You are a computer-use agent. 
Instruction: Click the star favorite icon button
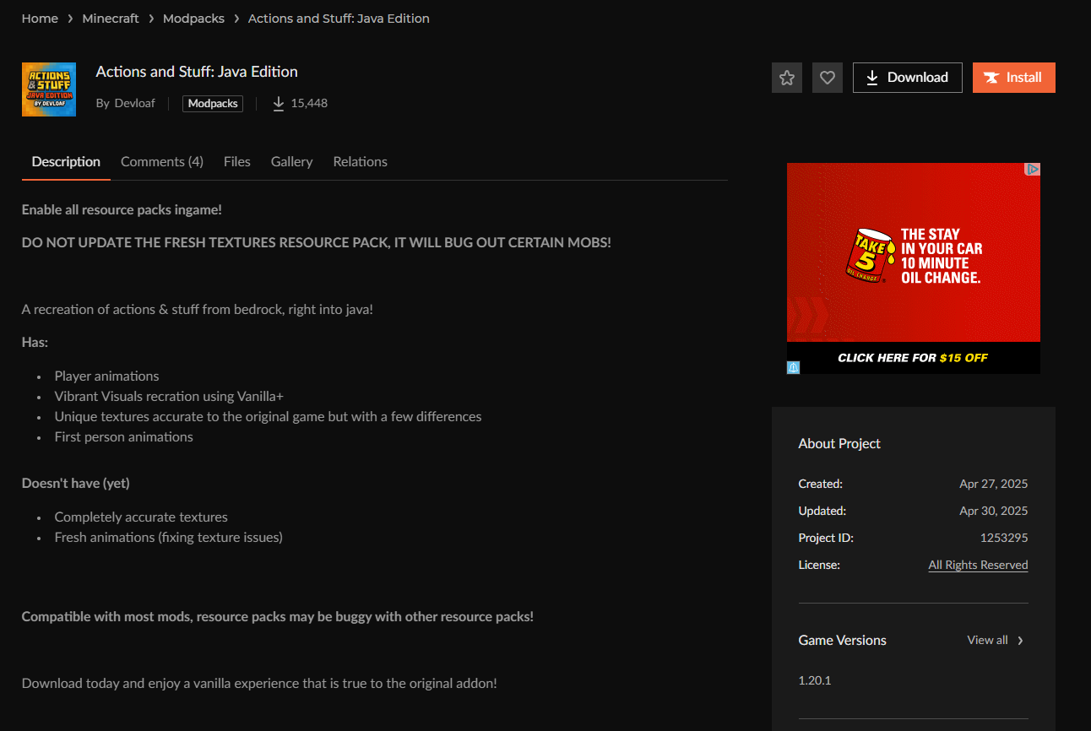[786, 78]
